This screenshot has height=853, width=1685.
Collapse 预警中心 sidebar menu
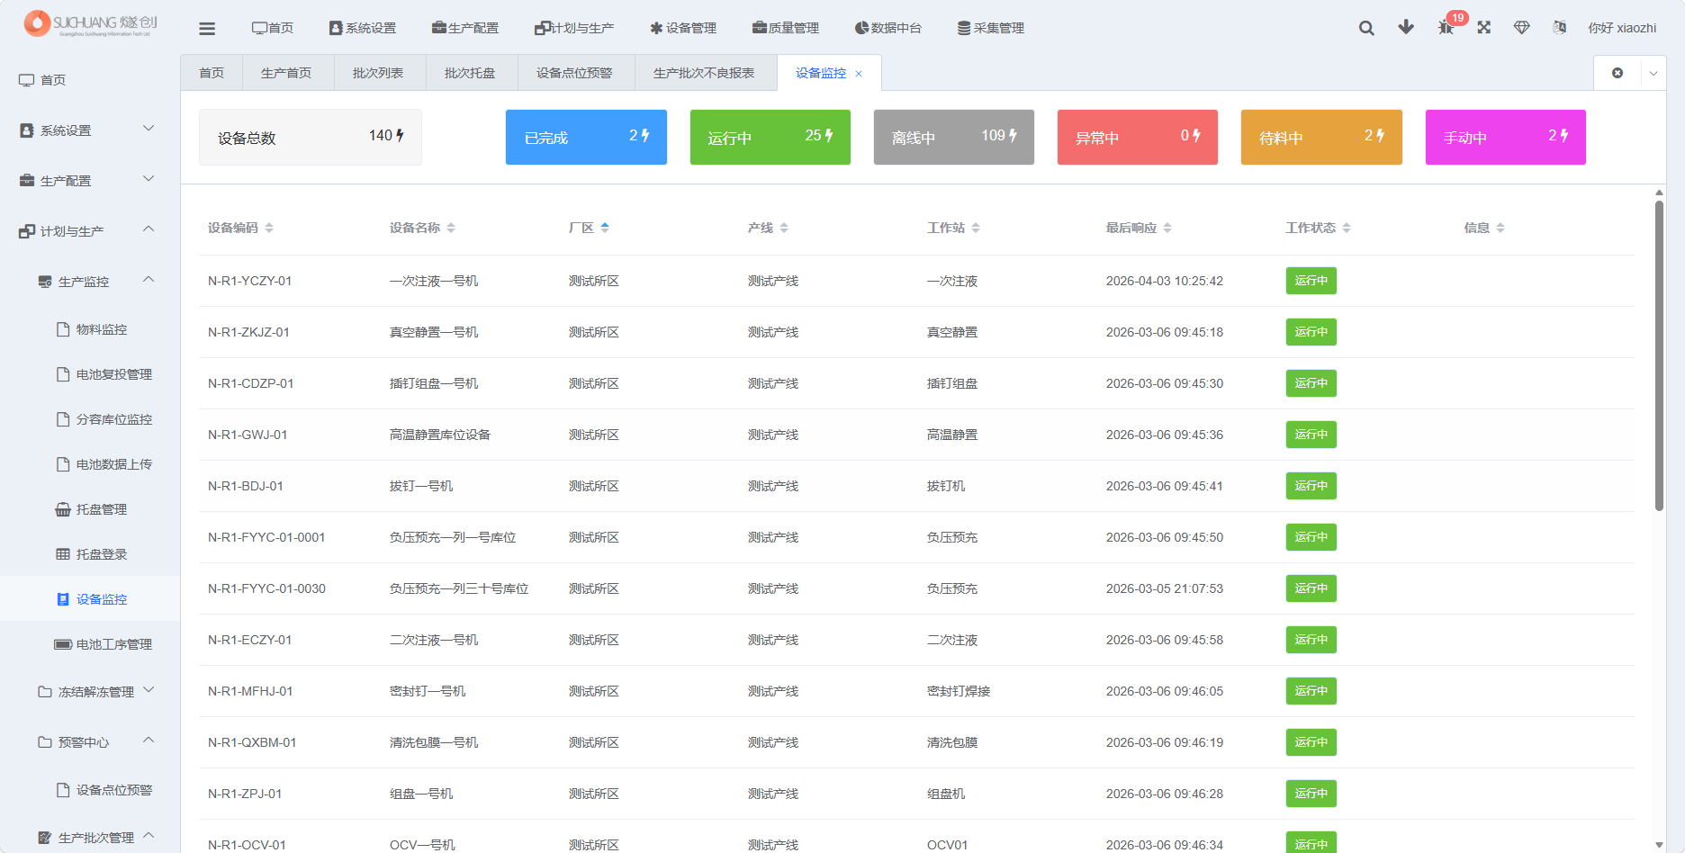point(90,742)
